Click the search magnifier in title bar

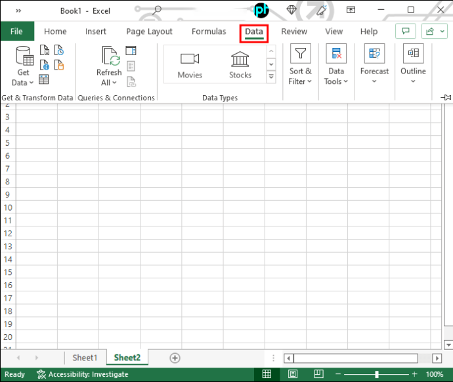[x=157, y=10]
